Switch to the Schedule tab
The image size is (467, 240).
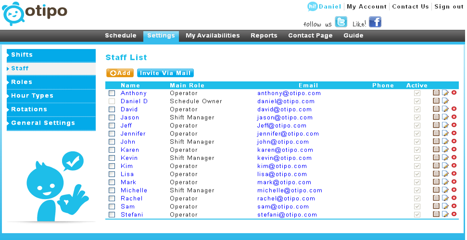(x=121, y=36)
